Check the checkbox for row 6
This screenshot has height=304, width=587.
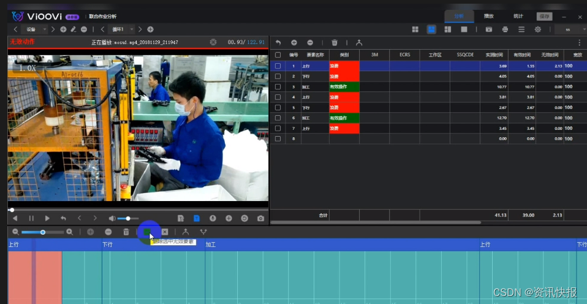(278, 118)
